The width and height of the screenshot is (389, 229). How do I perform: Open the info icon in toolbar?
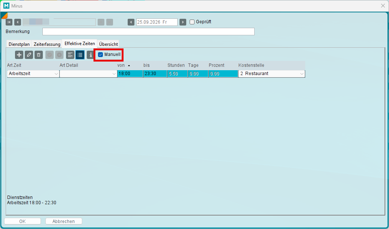[x=90, y=55]
